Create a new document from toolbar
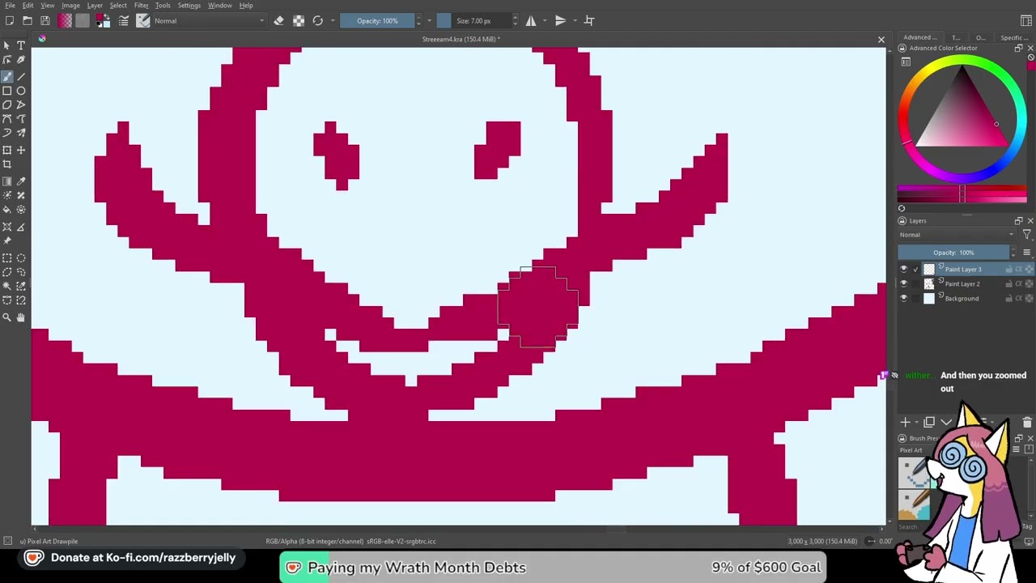 point(10,20)
